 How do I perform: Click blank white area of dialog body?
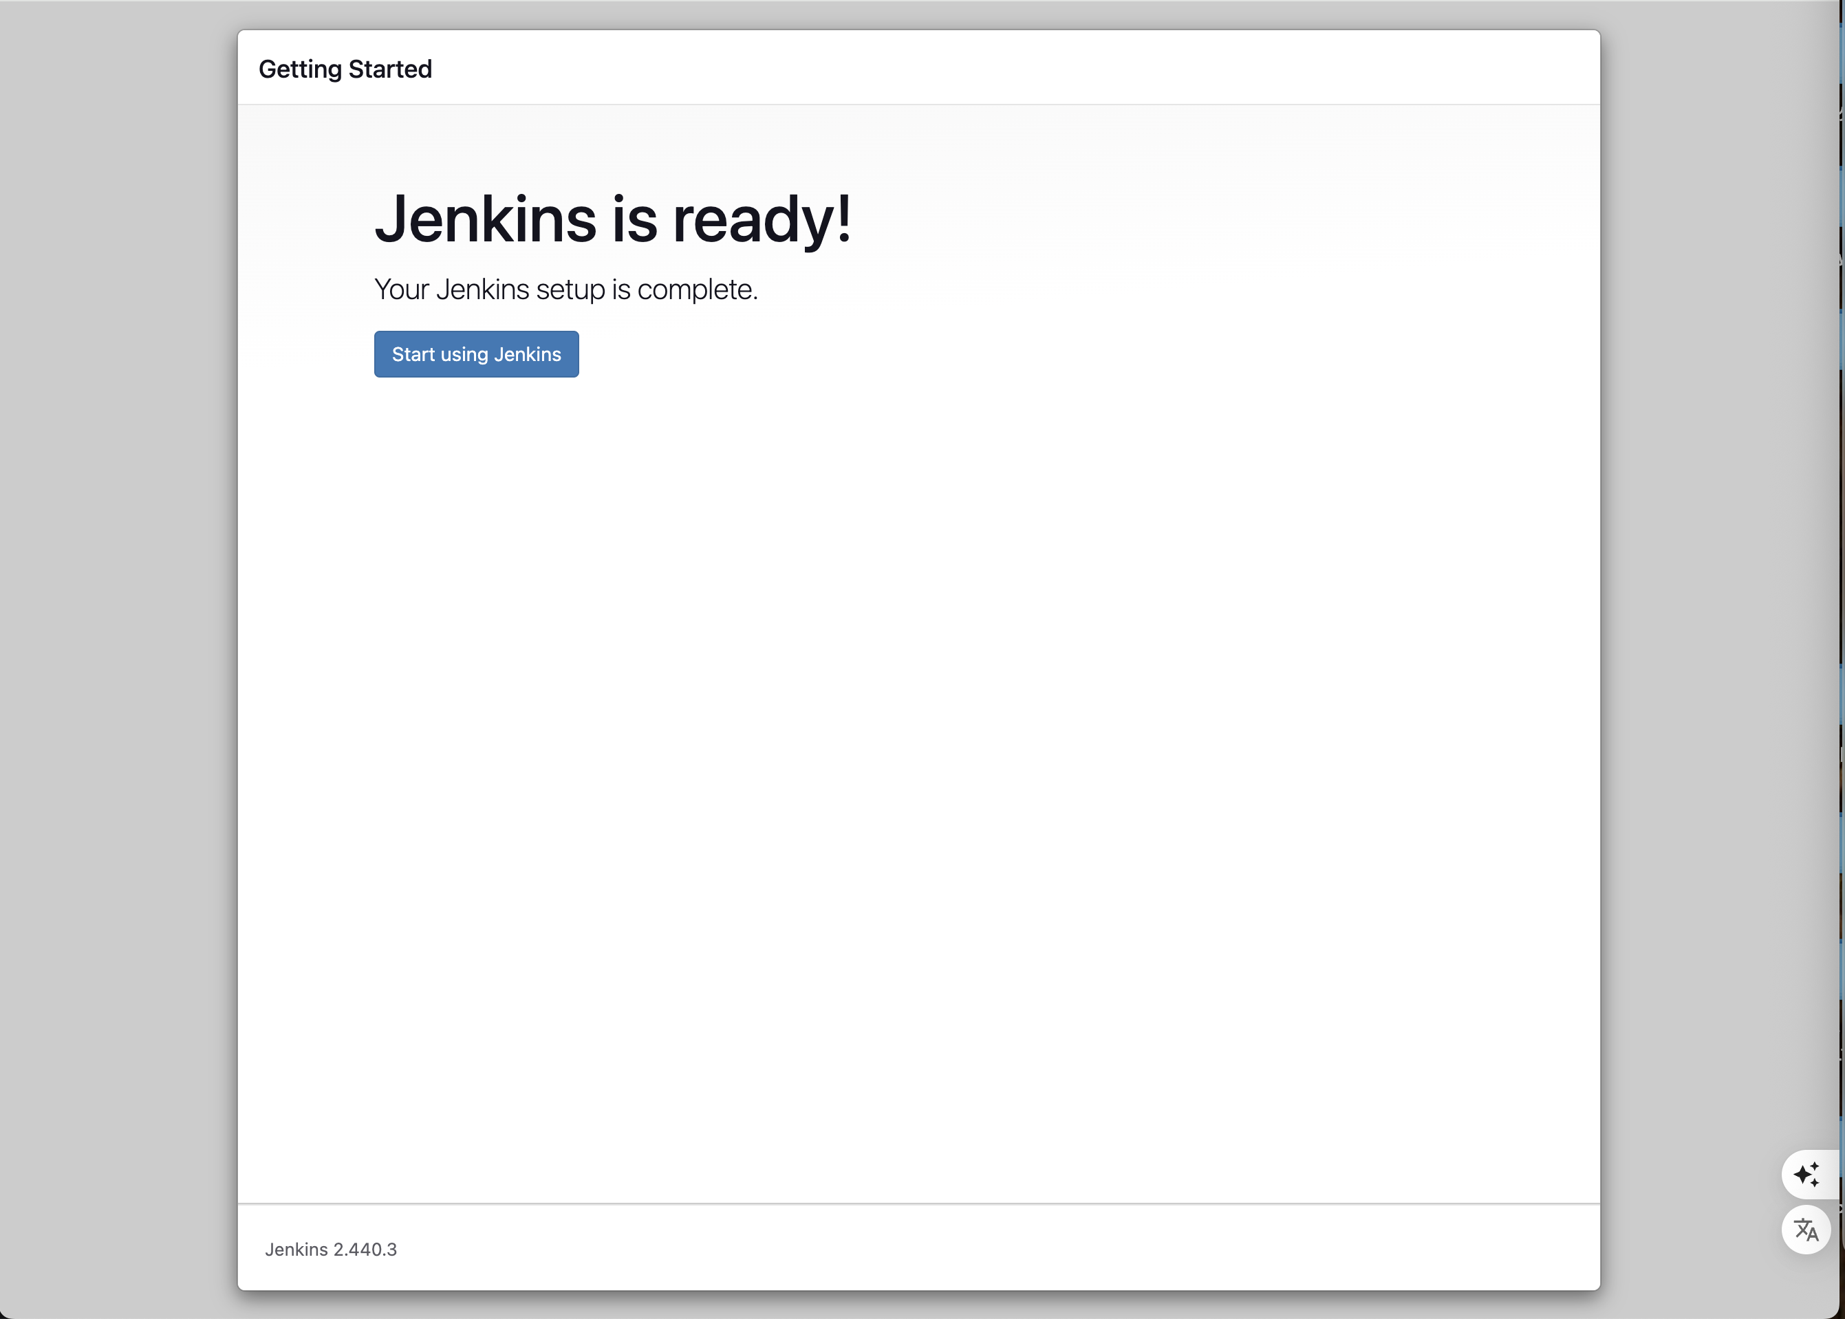918,731
